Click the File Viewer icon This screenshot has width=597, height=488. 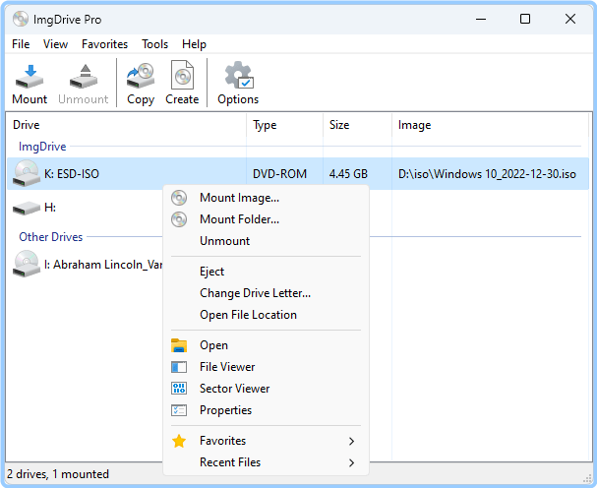pos(179,367)
